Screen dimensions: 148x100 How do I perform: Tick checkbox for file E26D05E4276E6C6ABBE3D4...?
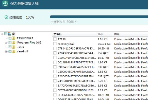(x=55, y=76)
